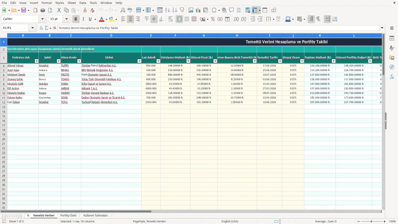Toggle Center Vertically alignment

(154, 19)
